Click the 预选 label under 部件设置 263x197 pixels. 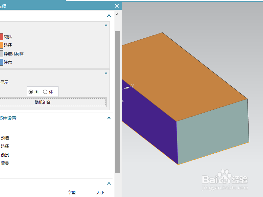point(5,138)
